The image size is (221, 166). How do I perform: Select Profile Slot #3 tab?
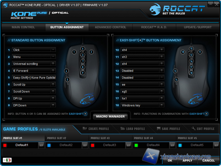point(100,138)
